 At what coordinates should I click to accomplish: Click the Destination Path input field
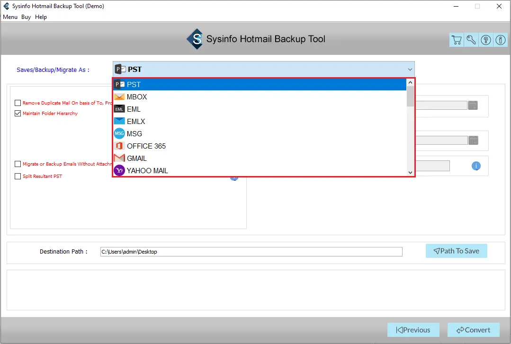pyautogui.click(x=251, y=251)
